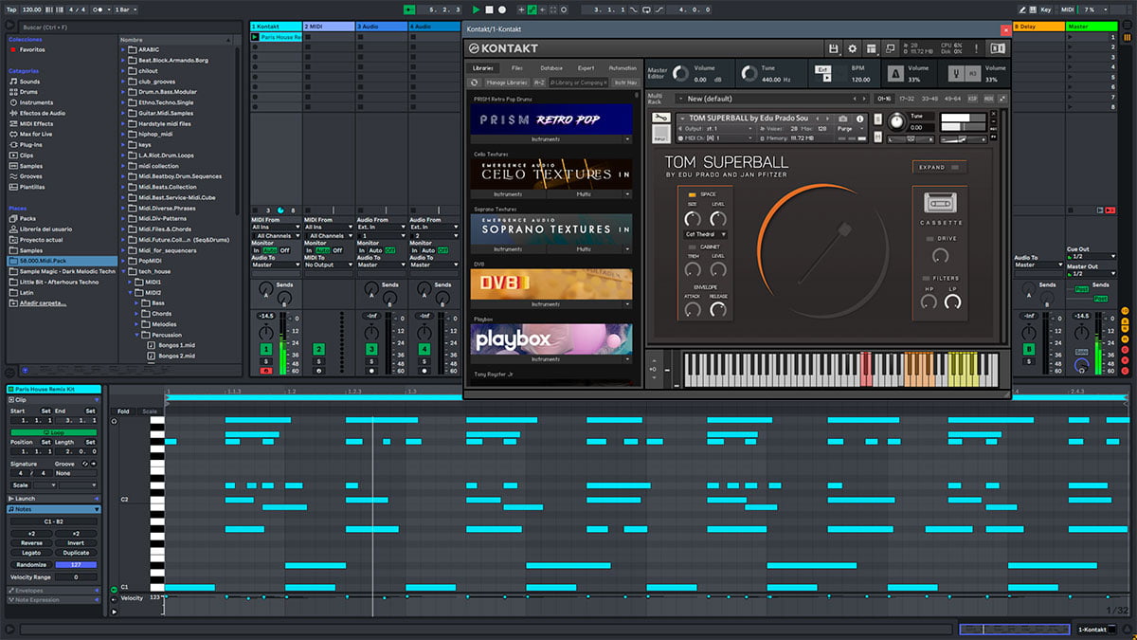Toggle the CABINET switch in Tom Superball
1137x640 pixels.
[x=692, y=247]
